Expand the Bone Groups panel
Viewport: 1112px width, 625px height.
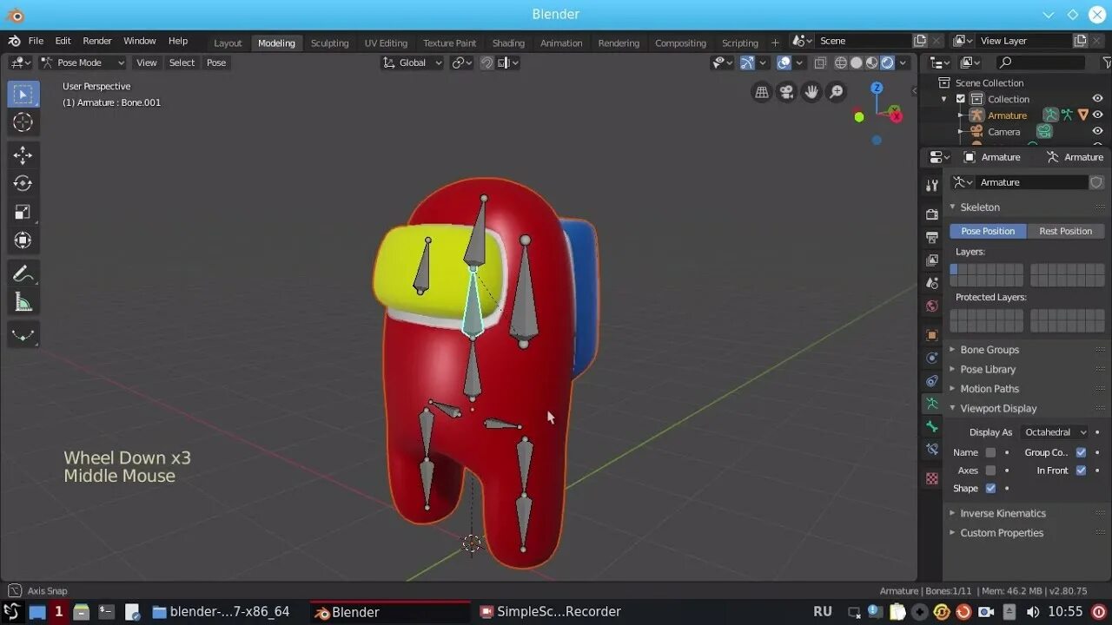tap(990, 350)
